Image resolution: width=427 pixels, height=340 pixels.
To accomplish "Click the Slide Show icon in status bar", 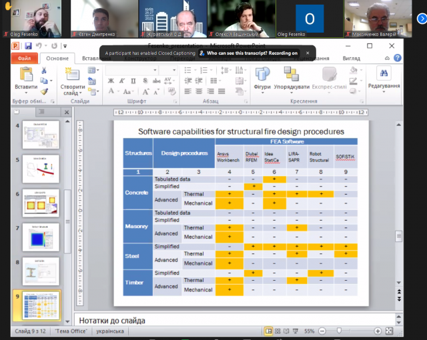I will (295, 331).
